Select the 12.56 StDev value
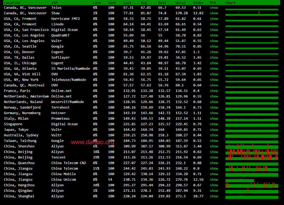284x205 pixels. (198, 180)
